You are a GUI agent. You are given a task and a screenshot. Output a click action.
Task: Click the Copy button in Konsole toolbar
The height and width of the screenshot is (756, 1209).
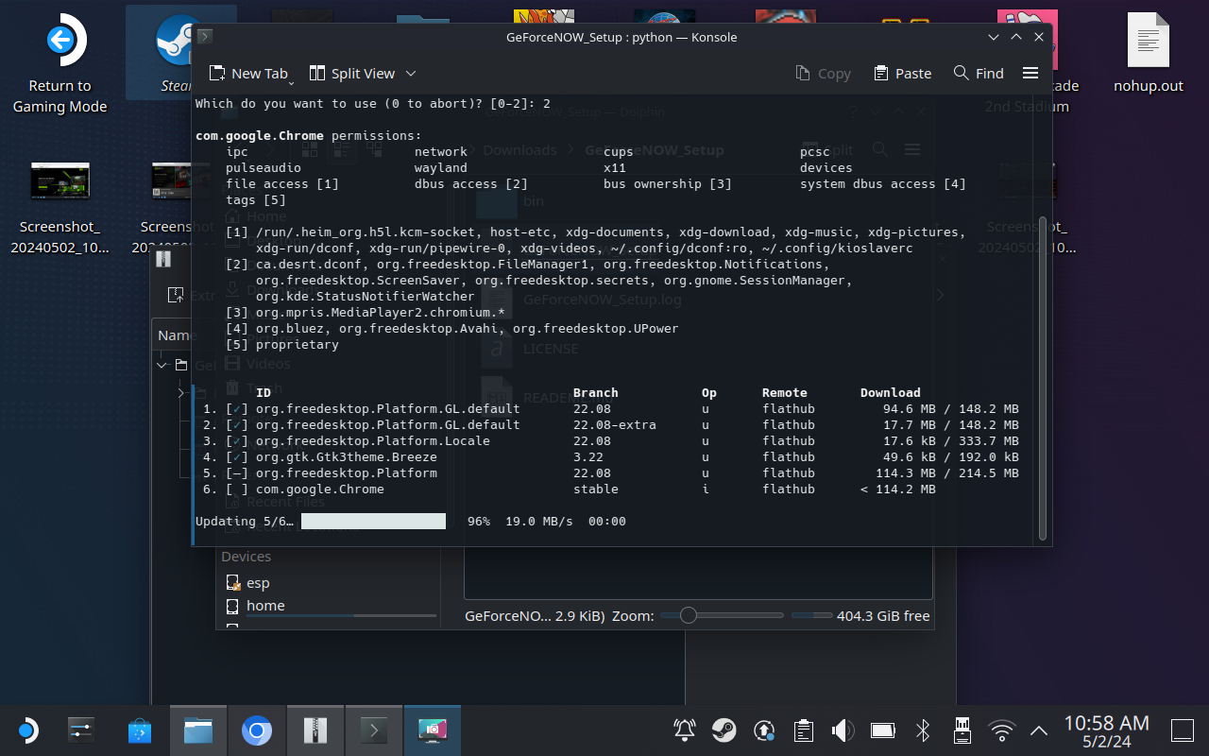(823, 73)
